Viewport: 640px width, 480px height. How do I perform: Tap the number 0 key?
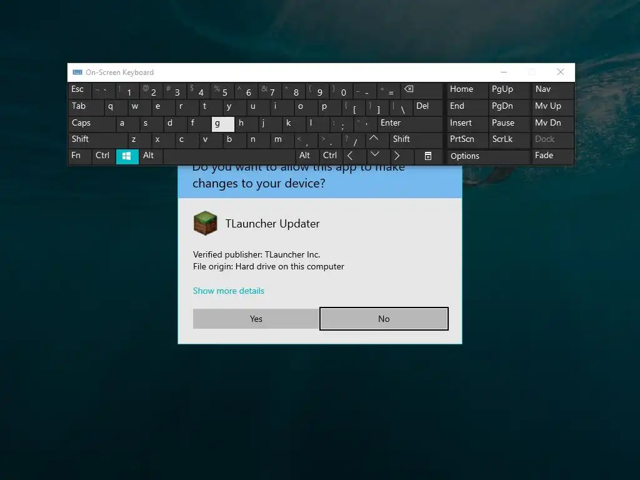pos(341,90)
